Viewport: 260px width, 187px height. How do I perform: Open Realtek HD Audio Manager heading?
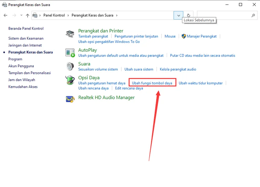pos(107,98)
